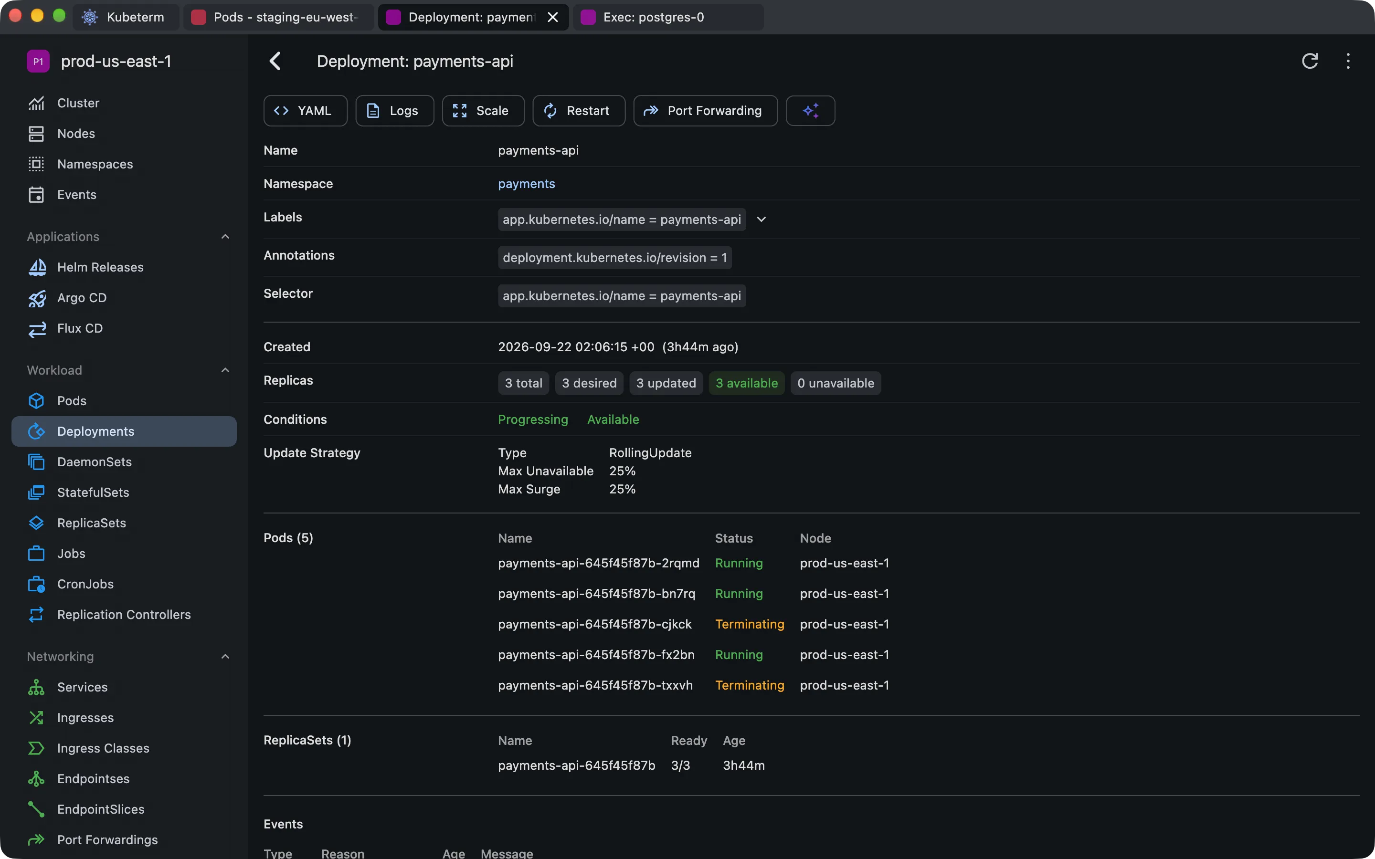Open the Jobs briefcase icon
Image resolution: width=1375 pixels, height=859 pixels.
click(36, 554)
